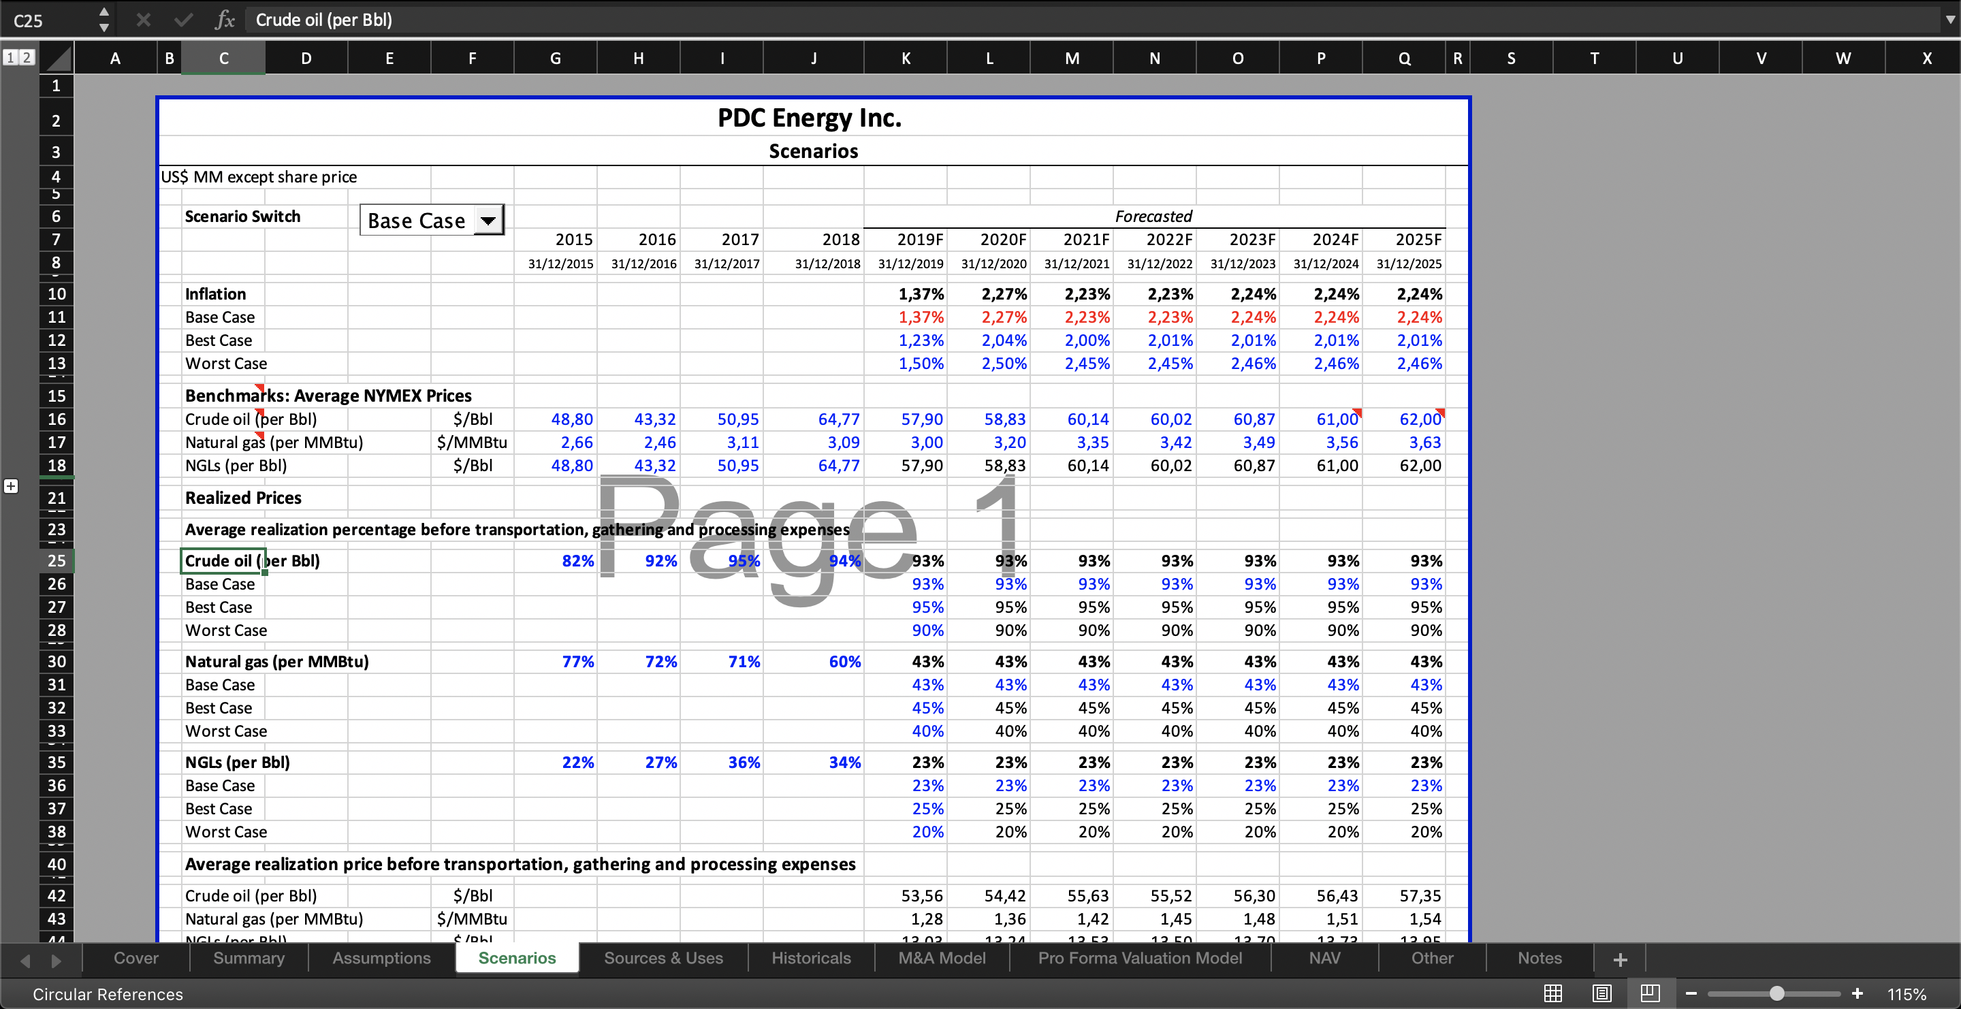This screenshot has width=1961, height=1009.
Task: Select row 16 header
Action: 57,419
